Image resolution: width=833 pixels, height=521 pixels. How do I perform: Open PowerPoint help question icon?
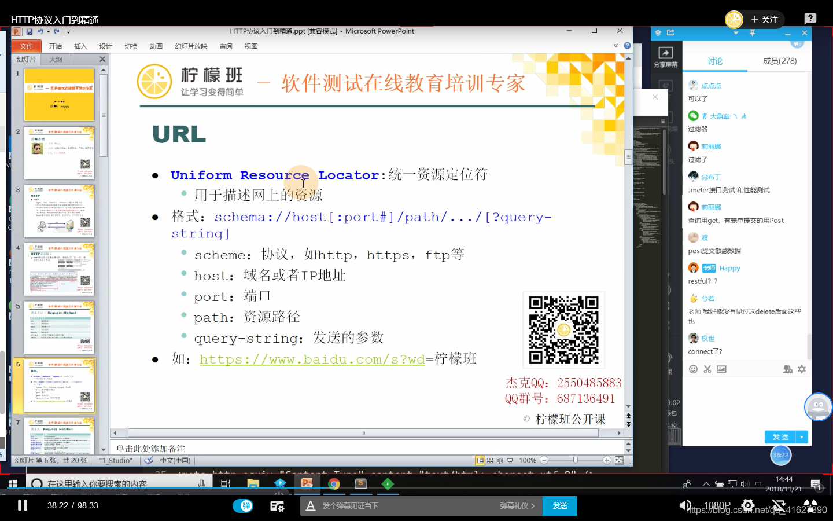click(627, 46)
